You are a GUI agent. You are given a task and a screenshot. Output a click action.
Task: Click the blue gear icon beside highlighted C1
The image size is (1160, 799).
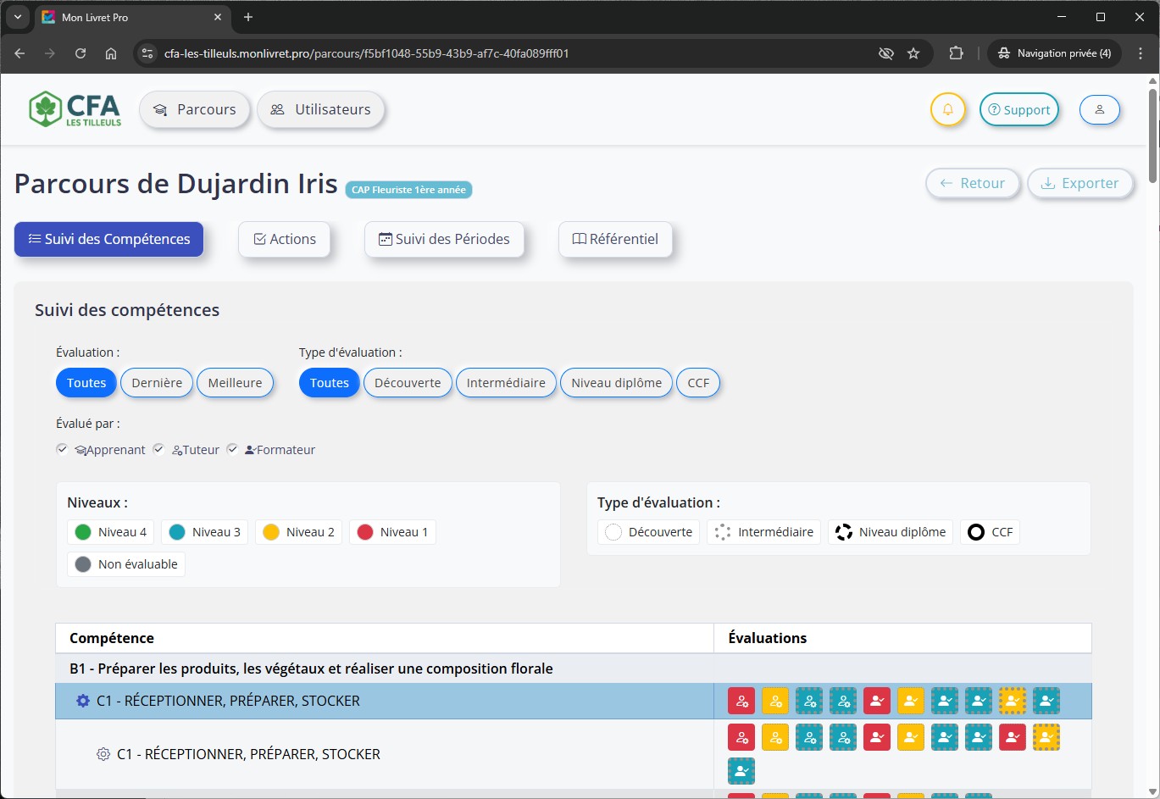pyautogui.click(x=83, y=701)
